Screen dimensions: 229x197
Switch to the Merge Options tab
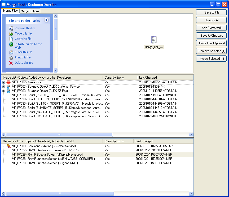coord(30,11)
